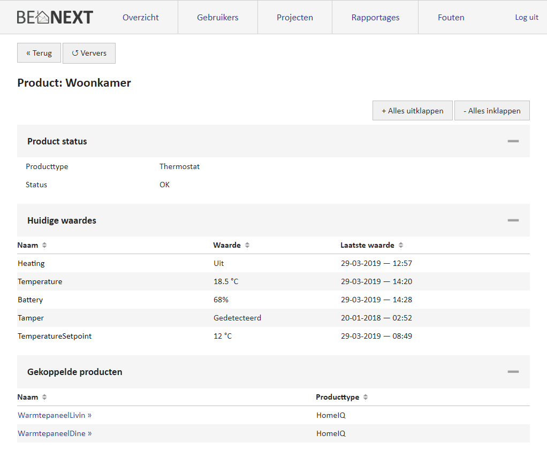Image resolution: width=547 pixels, height=451 pixels.
Task: Navigate to Rapportages
Action: [x=375, y=18]
